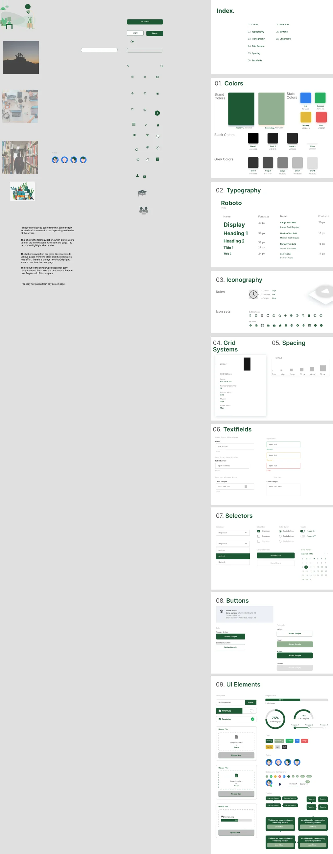Screen dimensions: 333x854
Task: Go to next month in Date Picker
Action: [327, 553]
